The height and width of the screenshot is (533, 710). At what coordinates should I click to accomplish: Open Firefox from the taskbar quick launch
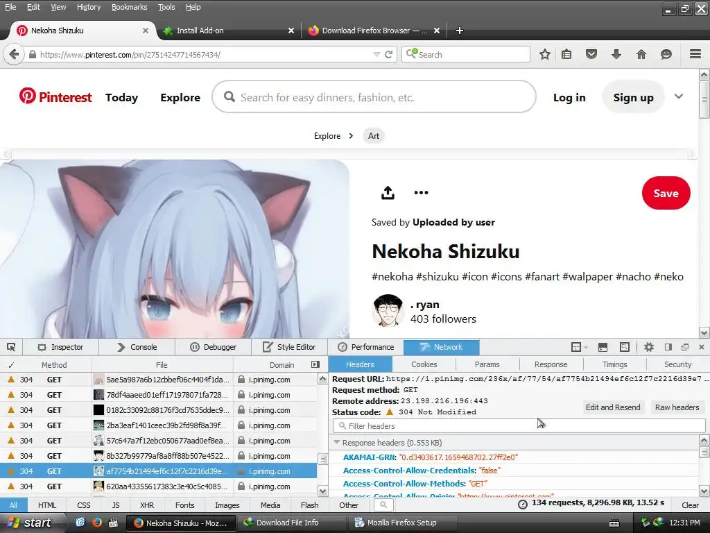[96, 523]
